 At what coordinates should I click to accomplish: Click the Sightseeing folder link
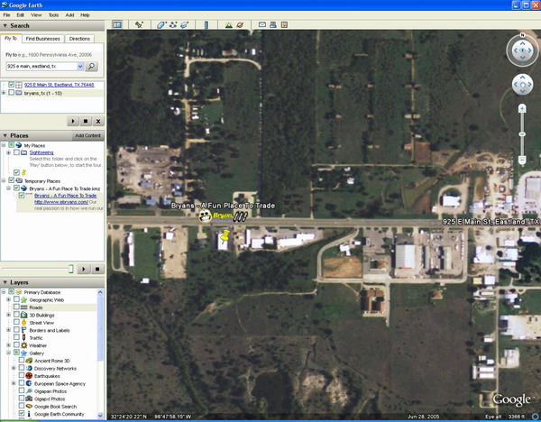41,152
